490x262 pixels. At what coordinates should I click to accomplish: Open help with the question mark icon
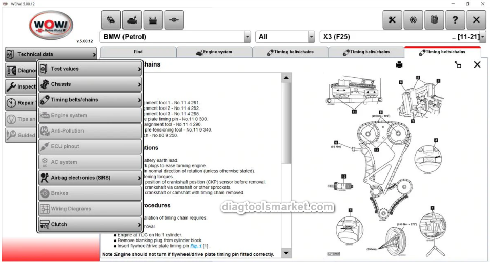(455, 20)
